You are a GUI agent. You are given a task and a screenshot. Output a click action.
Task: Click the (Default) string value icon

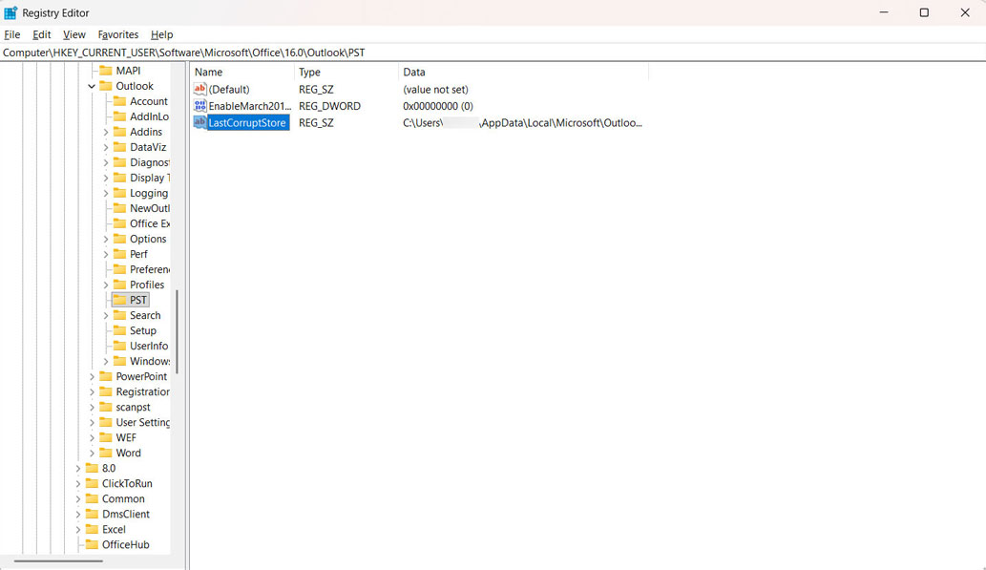(200, 89)
